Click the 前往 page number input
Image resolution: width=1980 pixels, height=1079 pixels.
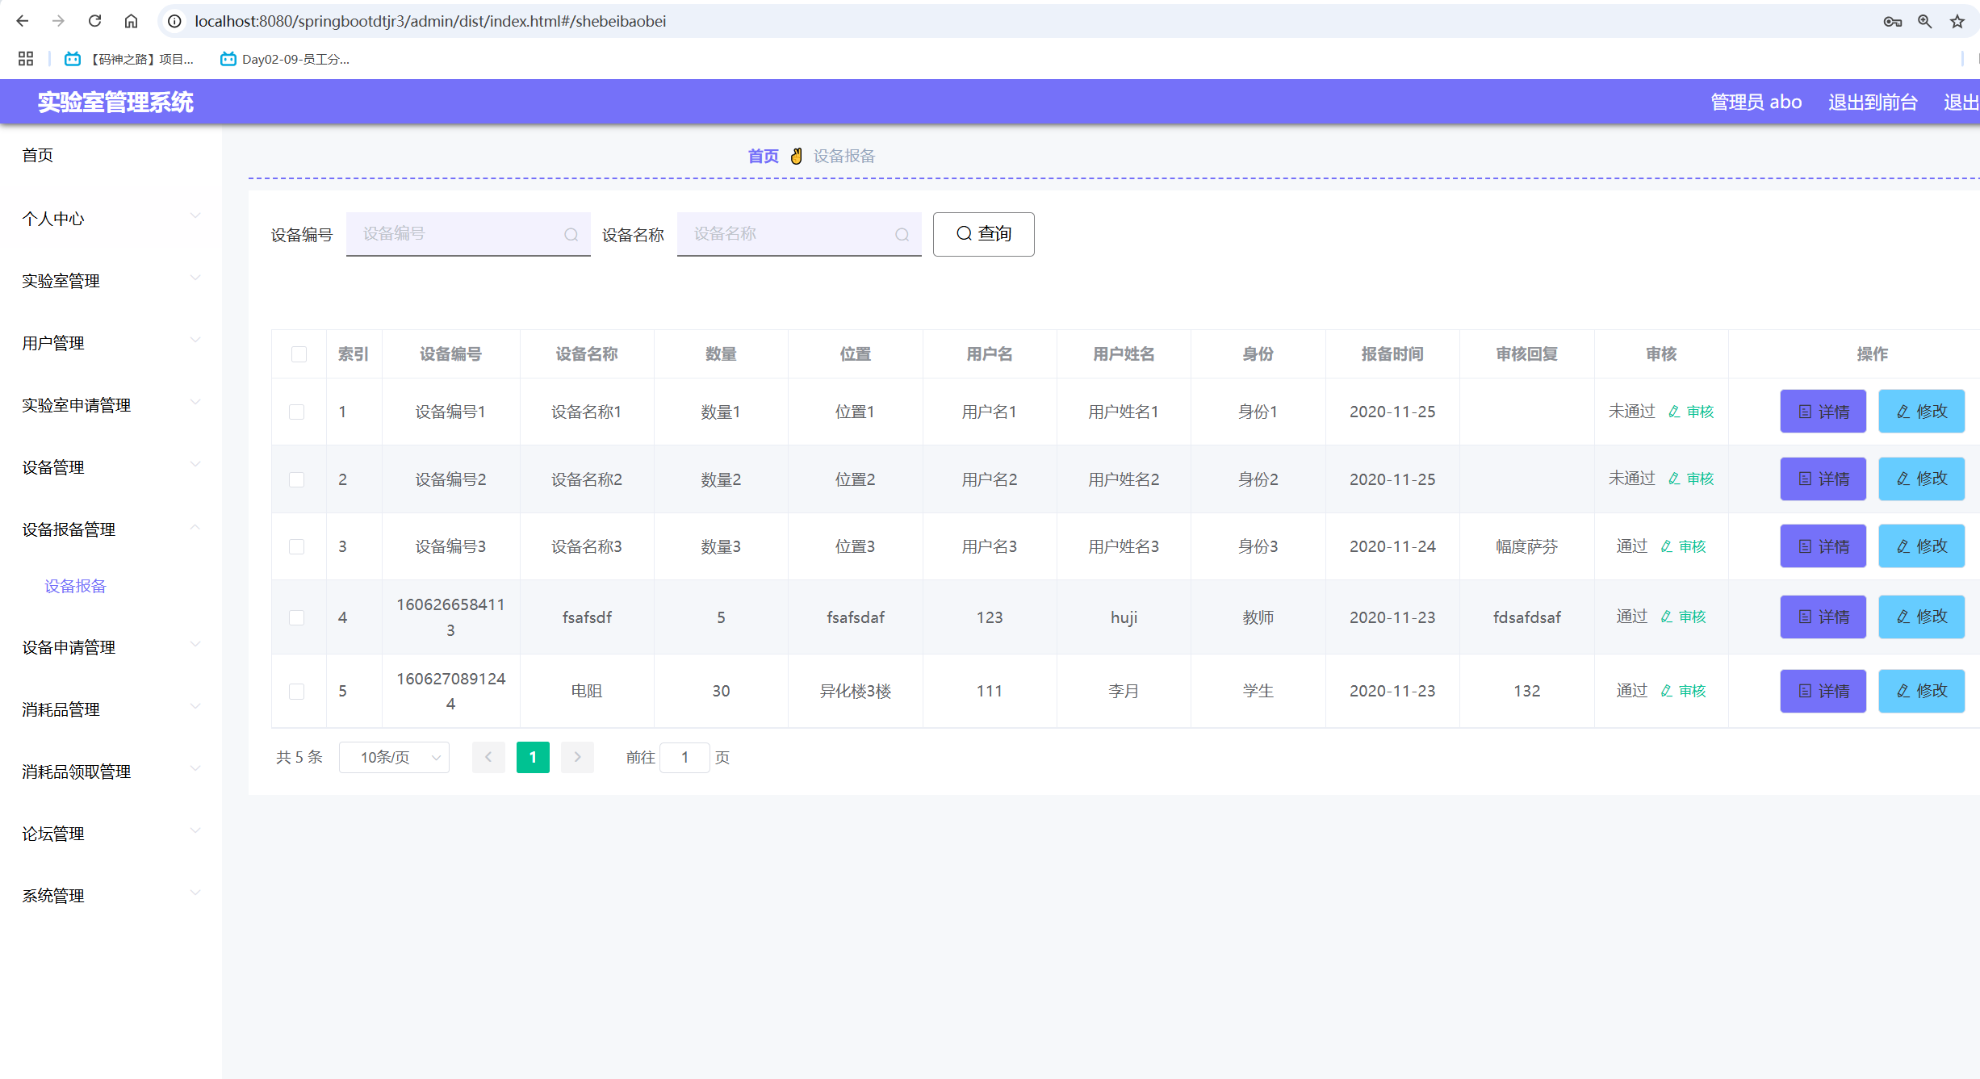(684, 757)
